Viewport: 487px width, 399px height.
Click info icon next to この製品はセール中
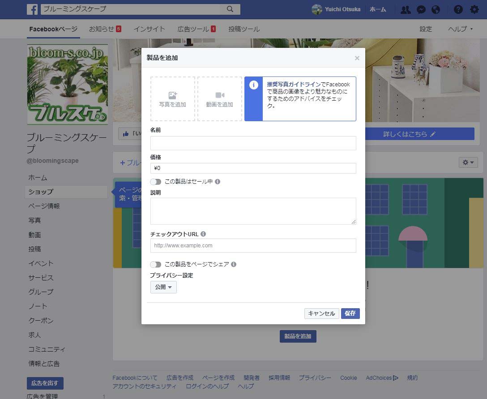pos(218,182)
